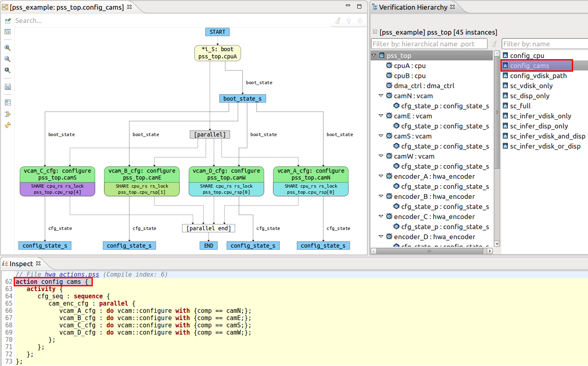Image resolution: width=588 pixels, height=366 pixels.
Task: Select the Verification Hierarchy tab
Action: pos(413,7)
